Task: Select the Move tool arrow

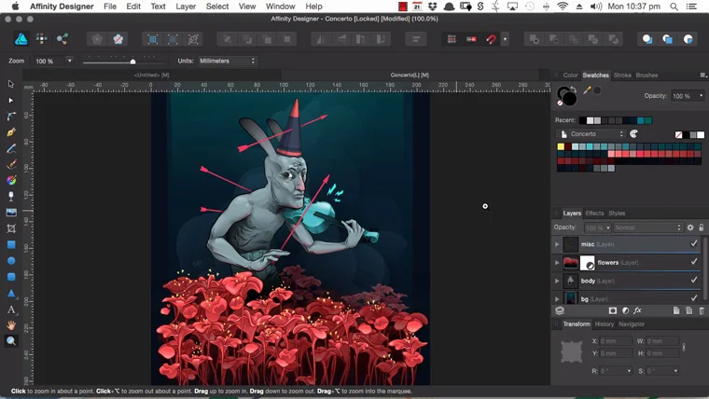Action: point(11,84)
